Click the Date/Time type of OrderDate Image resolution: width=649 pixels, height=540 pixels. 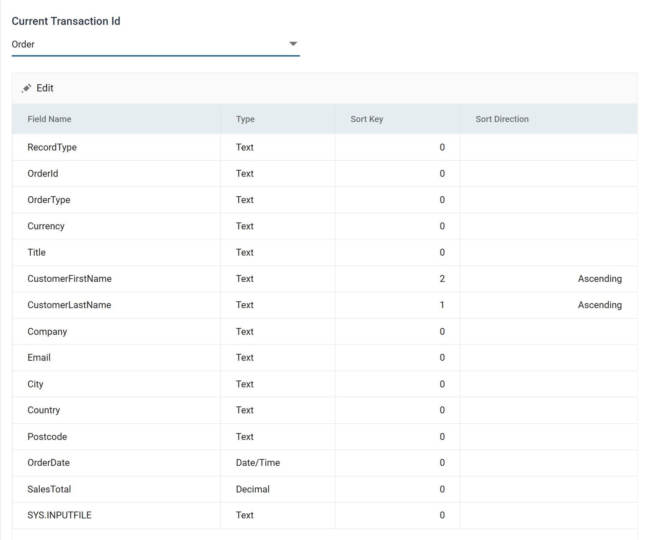[x=258, y=463]
